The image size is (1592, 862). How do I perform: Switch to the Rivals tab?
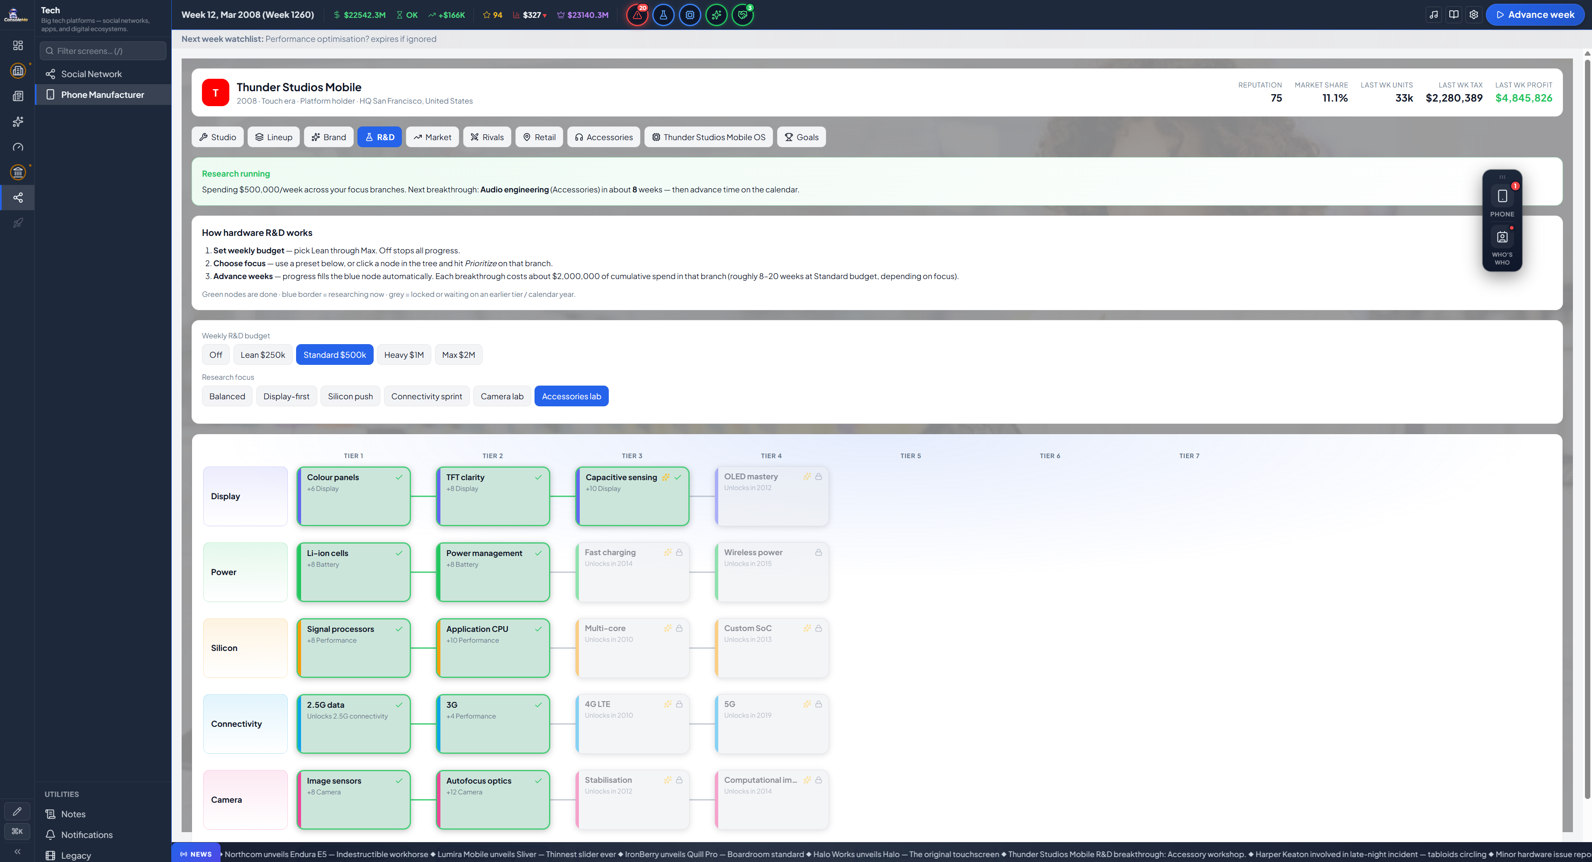coord(487,137)
